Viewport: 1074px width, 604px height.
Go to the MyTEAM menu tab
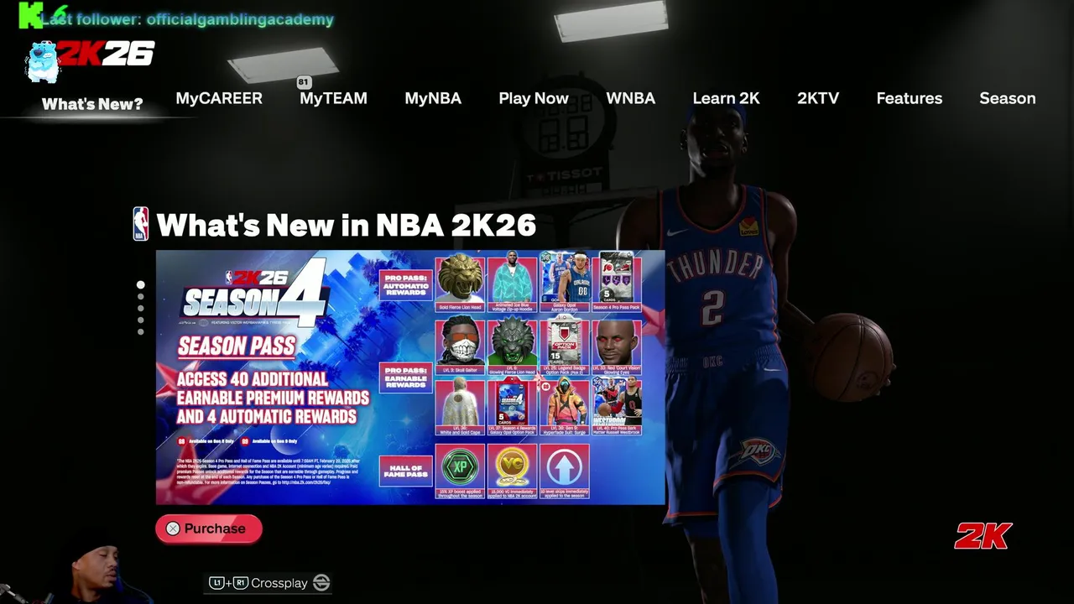pyautogui.click(x=333, y=98)
